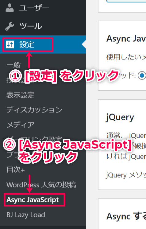
Task: Click the Tools wrench icon
Action: [10, 26]
